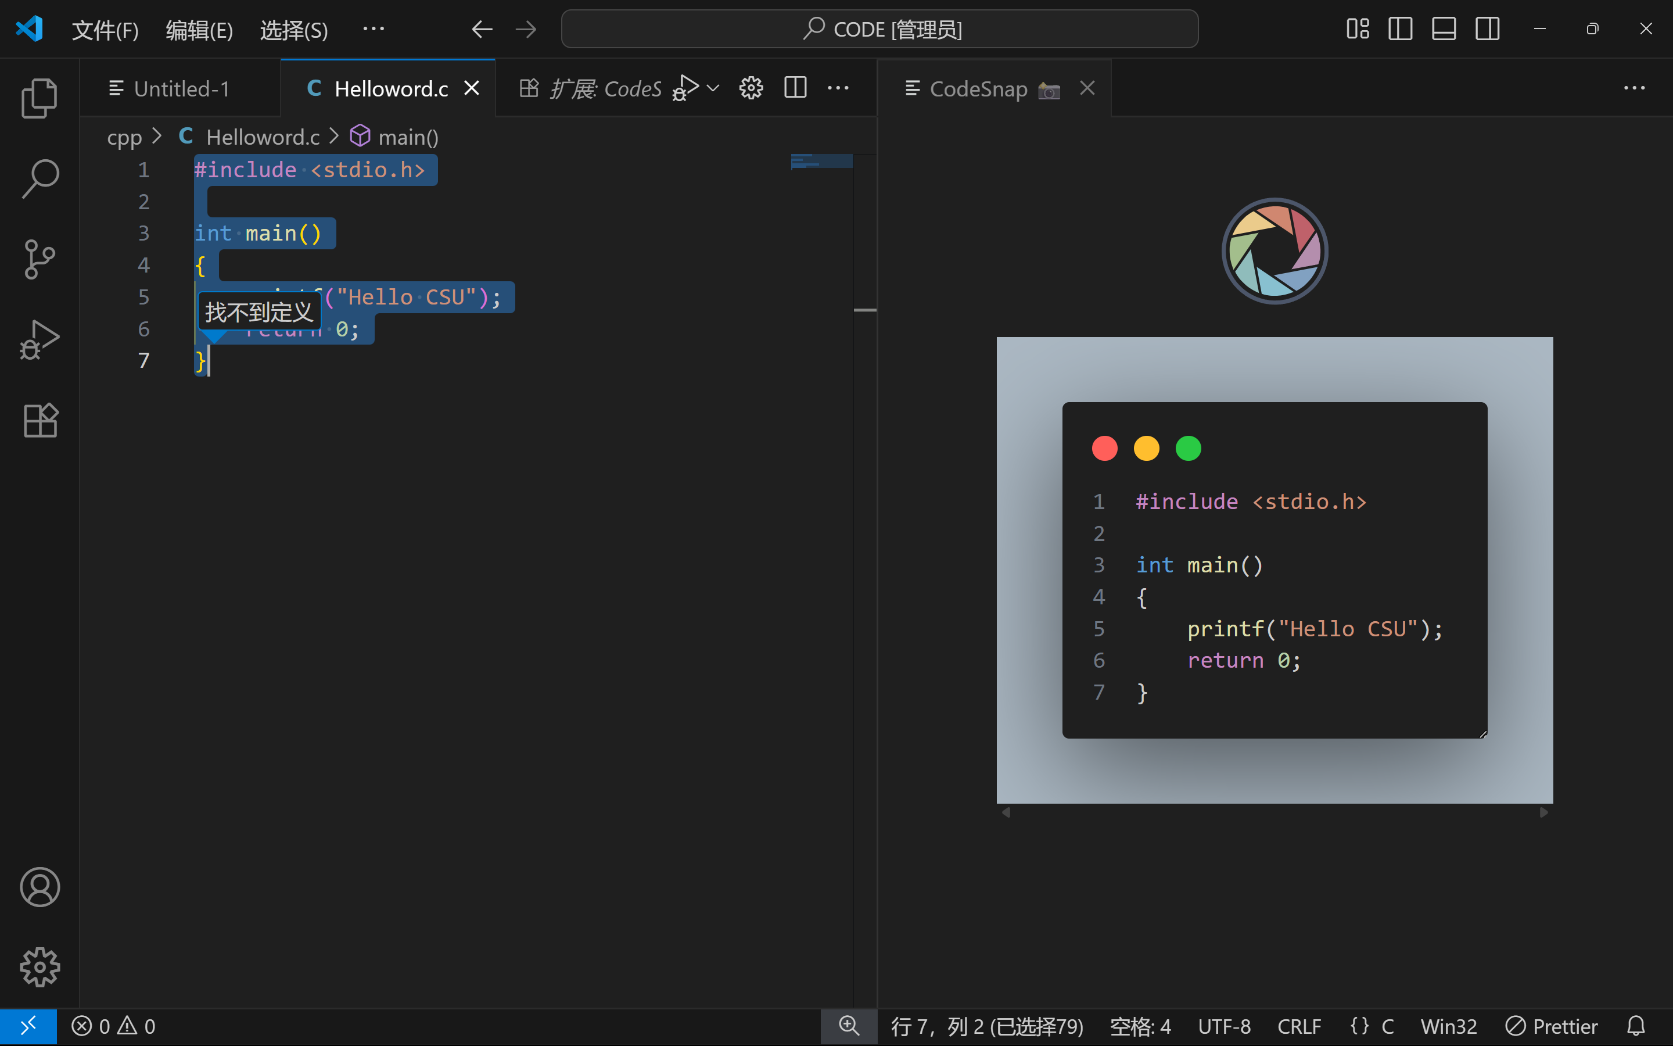This screenshot has height=1046, width=1673.
Task: Switch to the Untitled-1 tab
Action: tap(181, 88)
